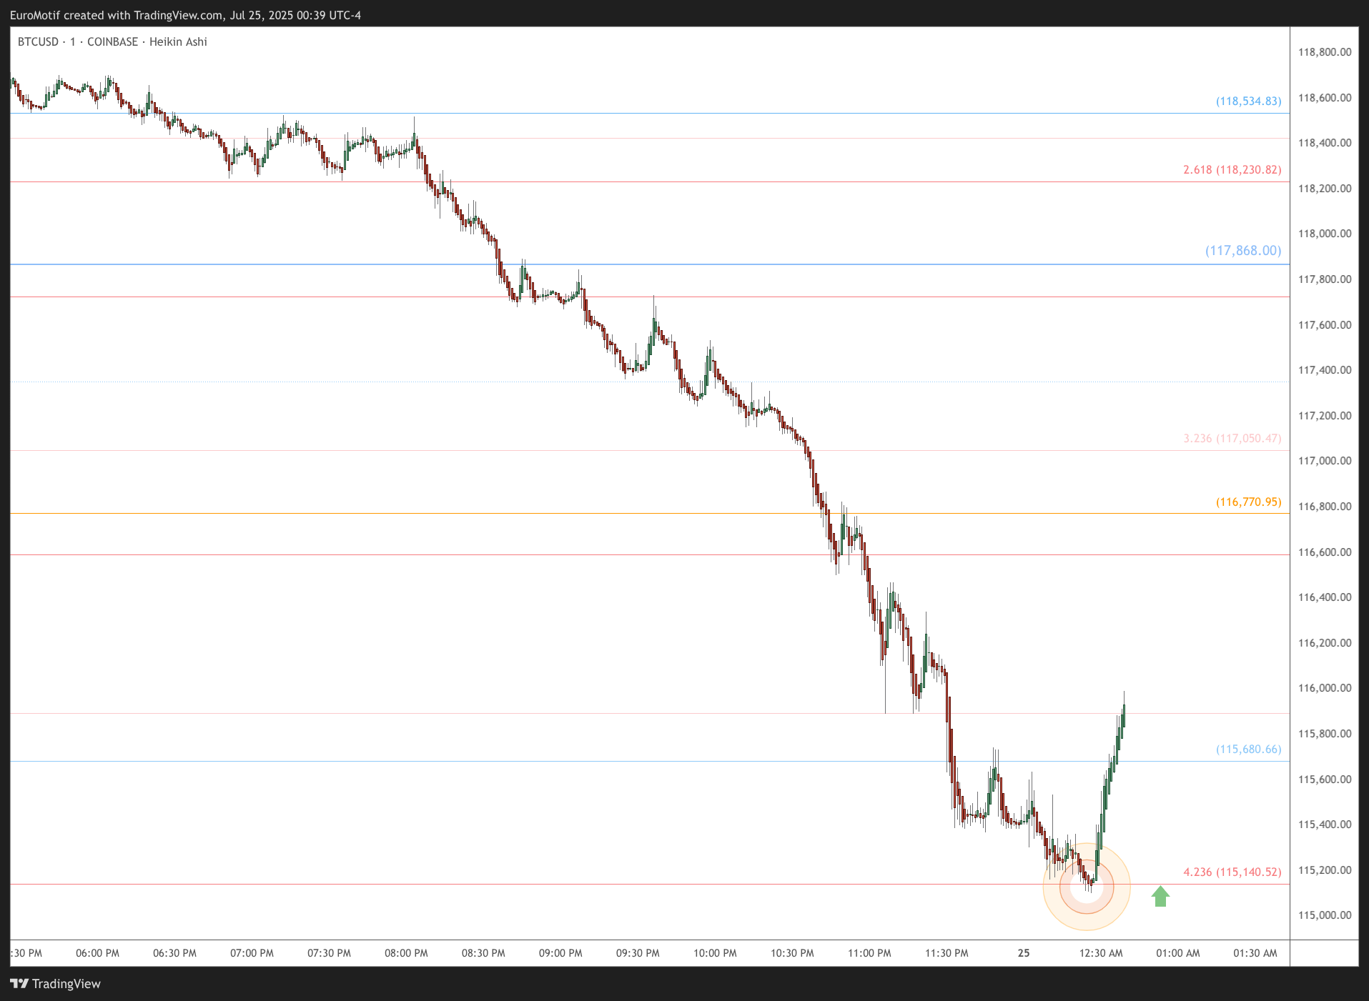Click 118,400.00 on the price axis

1325,143
